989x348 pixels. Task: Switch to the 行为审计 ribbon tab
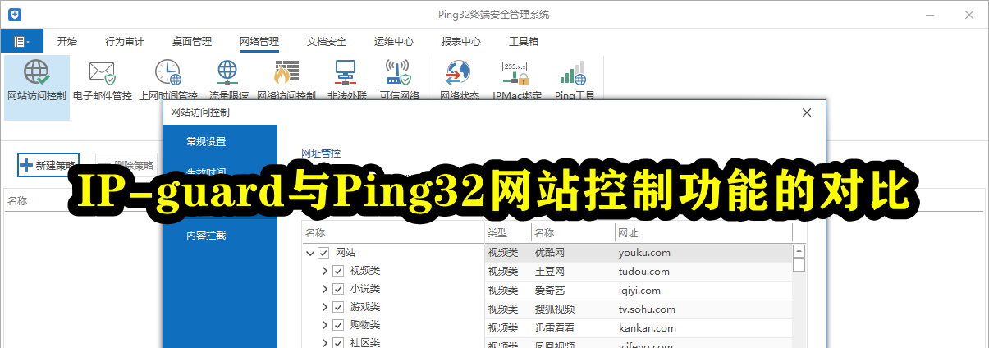click(x=125, y=42)
